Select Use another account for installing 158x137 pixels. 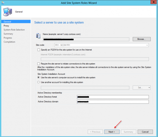[38, 82]
